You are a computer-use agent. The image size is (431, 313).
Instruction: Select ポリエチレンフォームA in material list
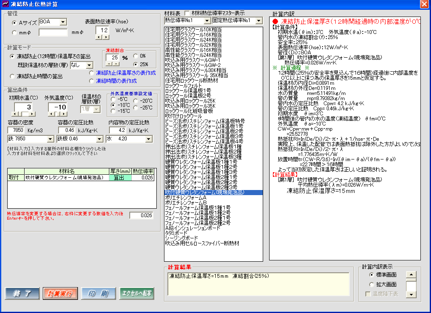[186, 198]
